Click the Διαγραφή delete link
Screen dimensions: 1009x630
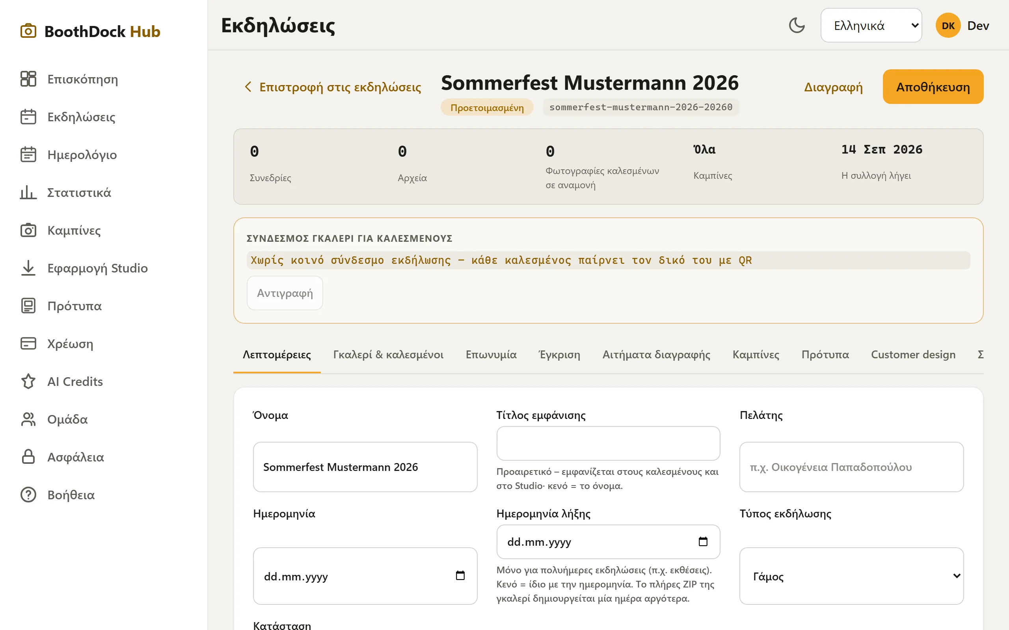click(x=833, y=87)
